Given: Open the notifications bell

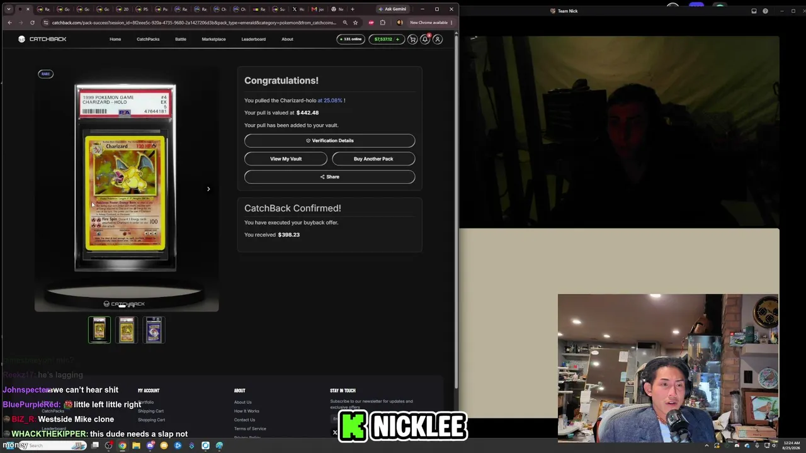Looking at the screenshot, I should pyautogui.click(x=425, y=39).
